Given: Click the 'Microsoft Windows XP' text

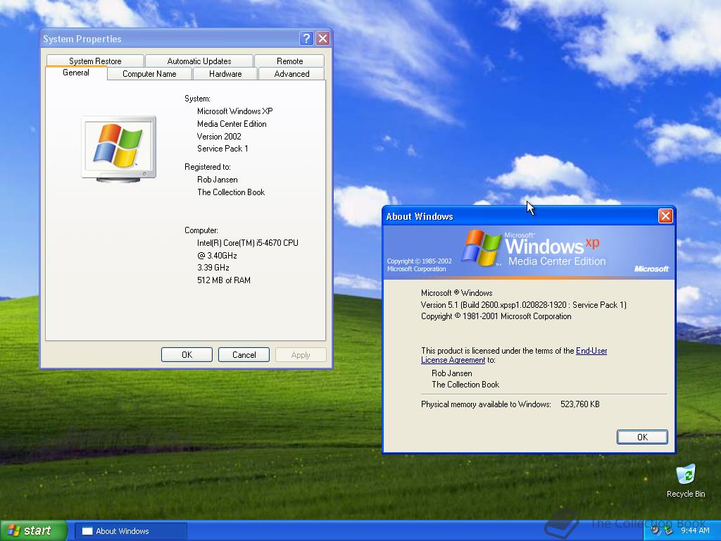Looking at the screenshot, I should (x=235, y=111).
